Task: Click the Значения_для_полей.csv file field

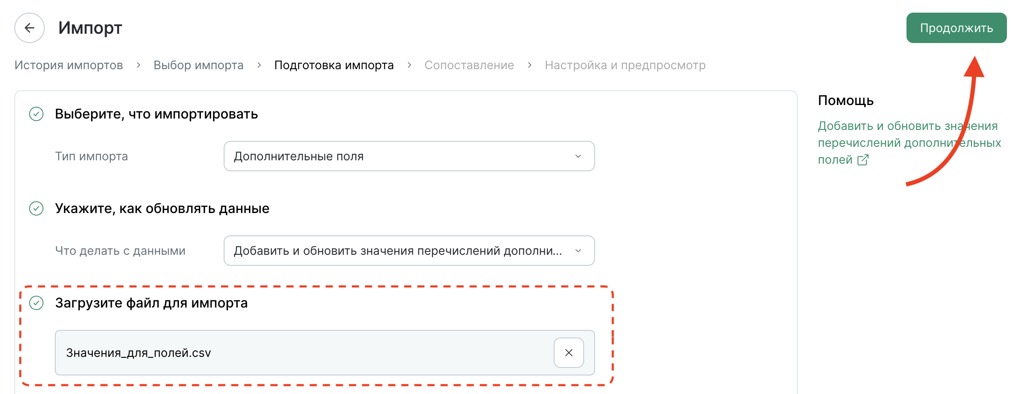Action: click(x=325, y=353)
